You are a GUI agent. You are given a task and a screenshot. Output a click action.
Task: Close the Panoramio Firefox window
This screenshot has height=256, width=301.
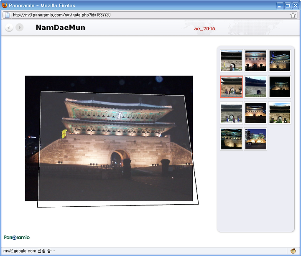pyautogui.click(x=295, y=6)
